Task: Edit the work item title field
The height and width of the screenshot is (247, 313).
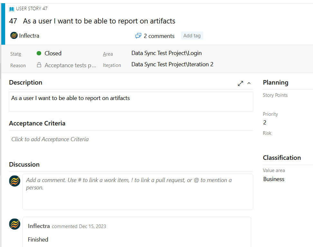Action: [x=99, y=21]
